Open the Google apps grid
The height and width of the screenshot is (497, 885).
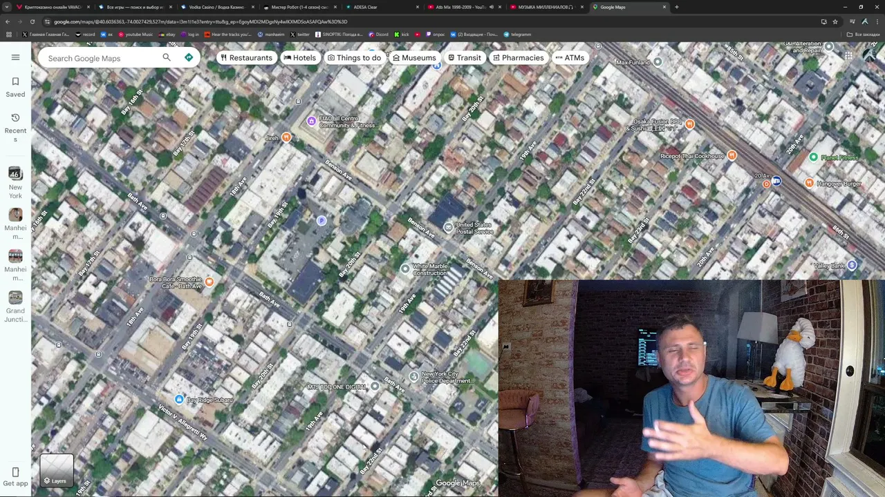click(x=848, y=57)
